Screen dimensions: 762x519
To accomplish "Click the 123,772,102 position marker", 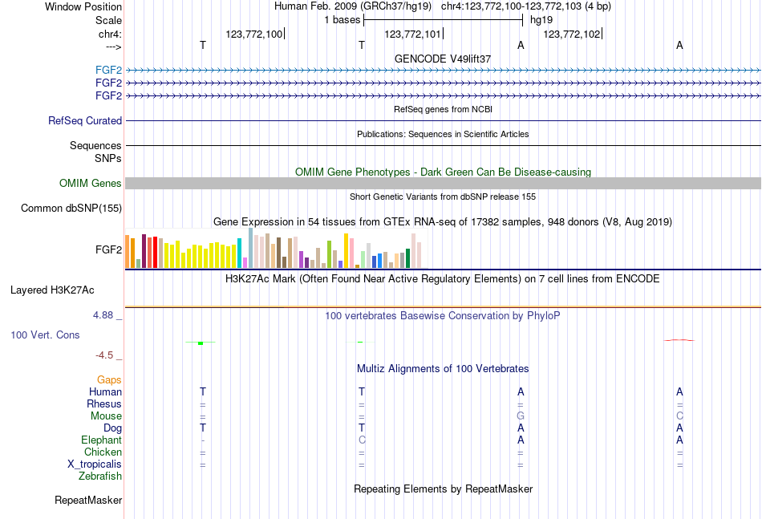I will (x=573, y=34).
